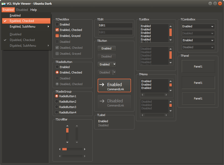Choose RadioButton3 in TRadioGroup
This screenshot has width=224, height=165.
coord(57,107)
